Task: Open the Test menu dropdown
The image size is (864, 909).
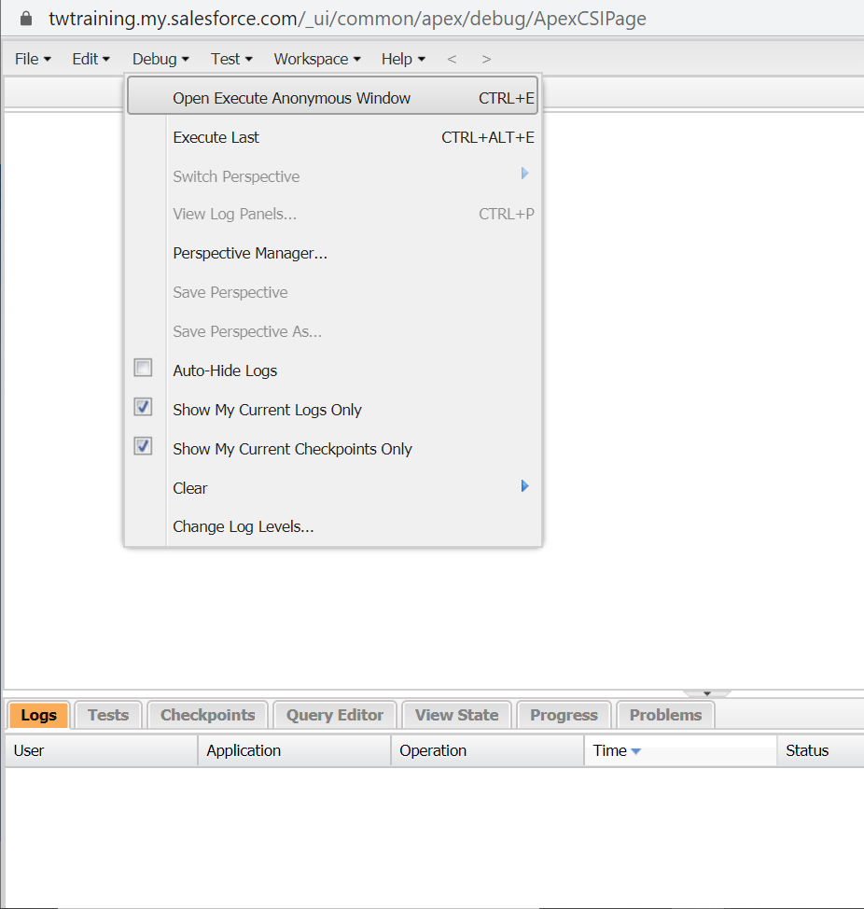Action: tap(231, 59)
